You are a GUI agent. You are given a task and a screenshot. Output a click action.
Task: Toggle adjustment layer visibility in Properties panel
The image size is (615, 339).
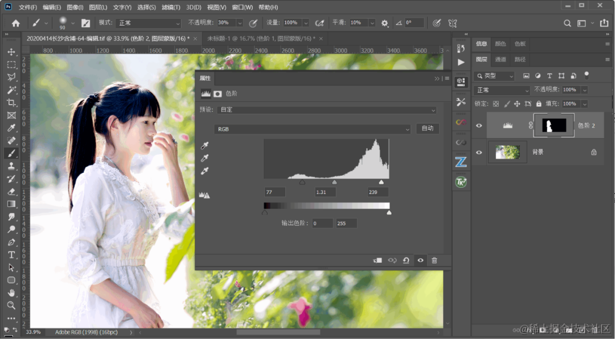(420, 261)
